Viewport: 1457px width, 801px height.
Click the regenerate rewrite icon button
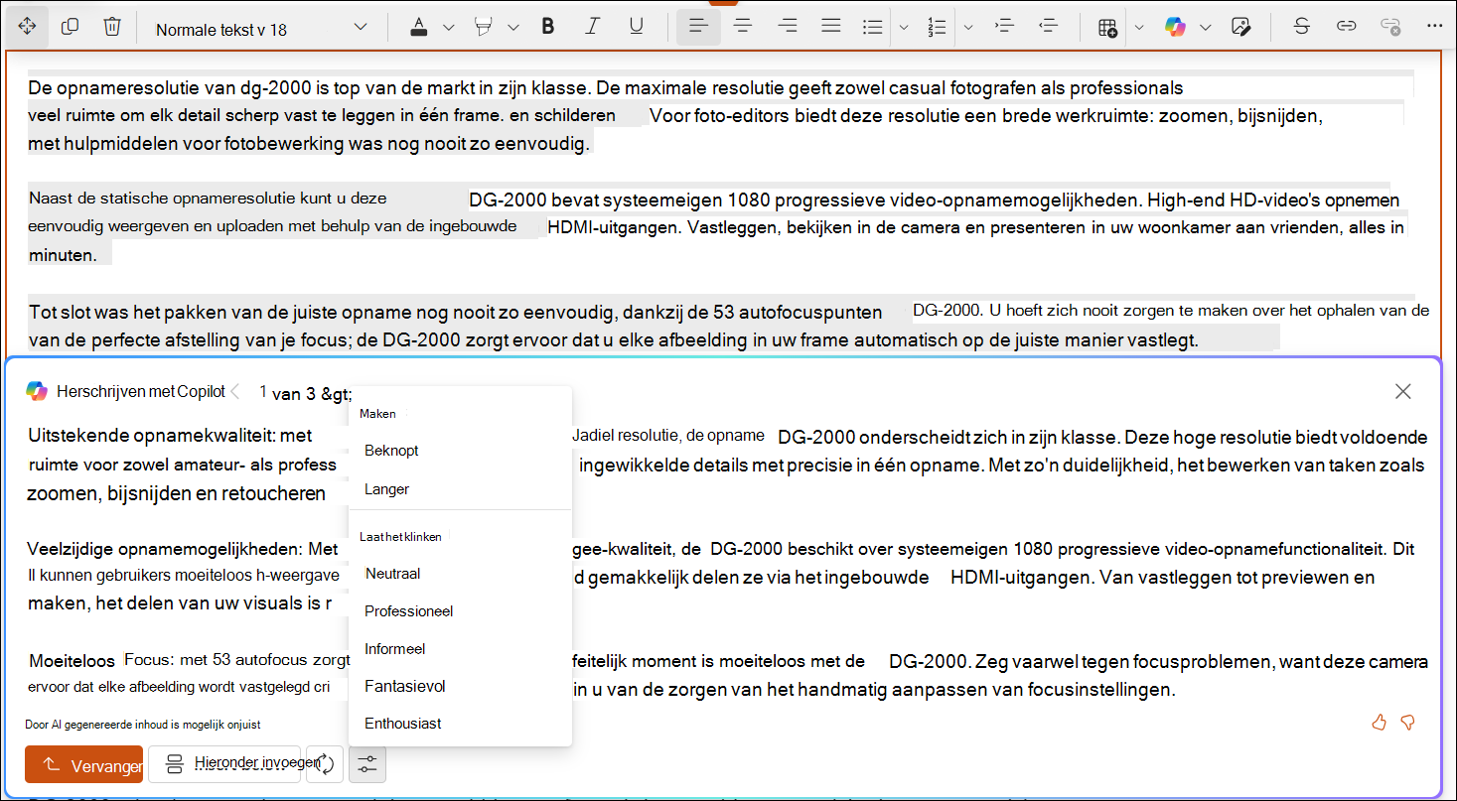(x=325, y=764)
